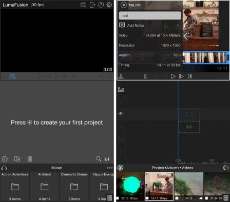Click 'Press ⊕ to create your first project' text

click(x=57, y=123)
